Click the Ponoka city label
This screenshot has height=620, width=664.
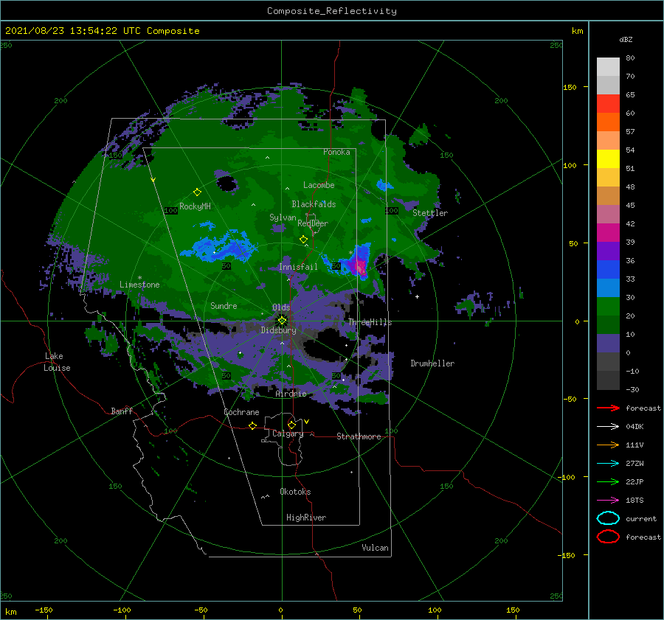[x=336, y=152]
